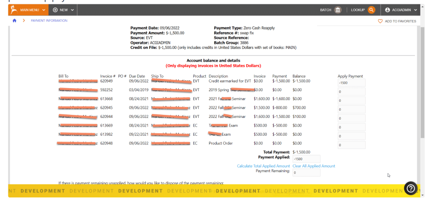The image size is (447, 203).
Task: Click Apply Payment field for invoice 620949
Action: pyautogui.click(x=351, y=83)
